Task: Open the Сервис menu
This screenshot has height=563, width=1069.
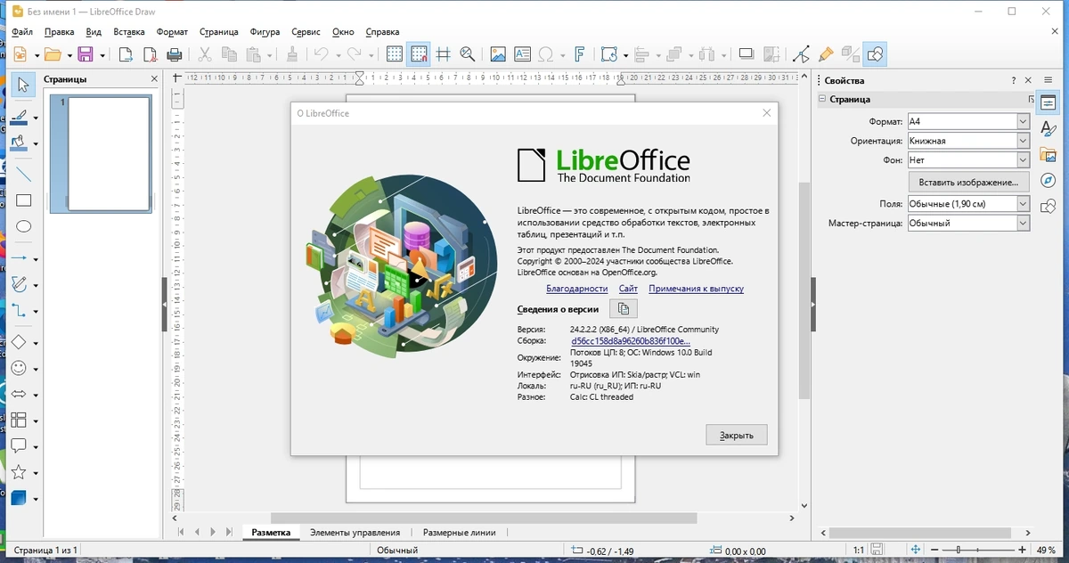Action: click(306, 32)
